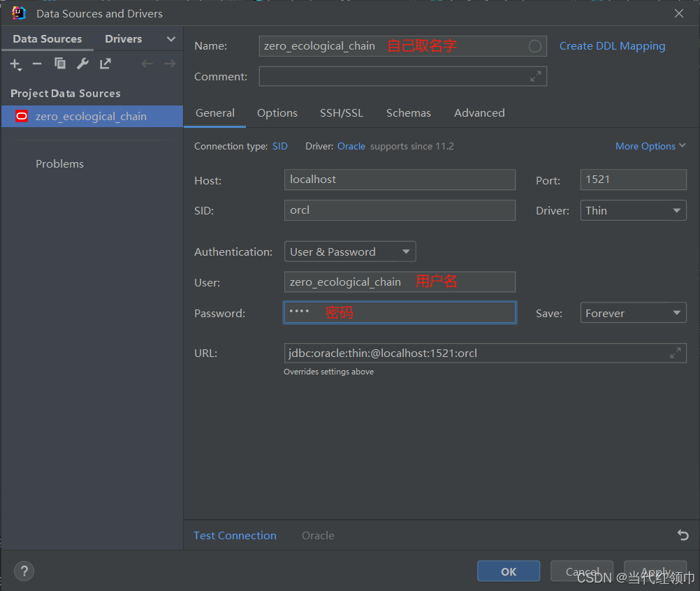
Task: Confirm with the OK button
Action: coord(509,571)
